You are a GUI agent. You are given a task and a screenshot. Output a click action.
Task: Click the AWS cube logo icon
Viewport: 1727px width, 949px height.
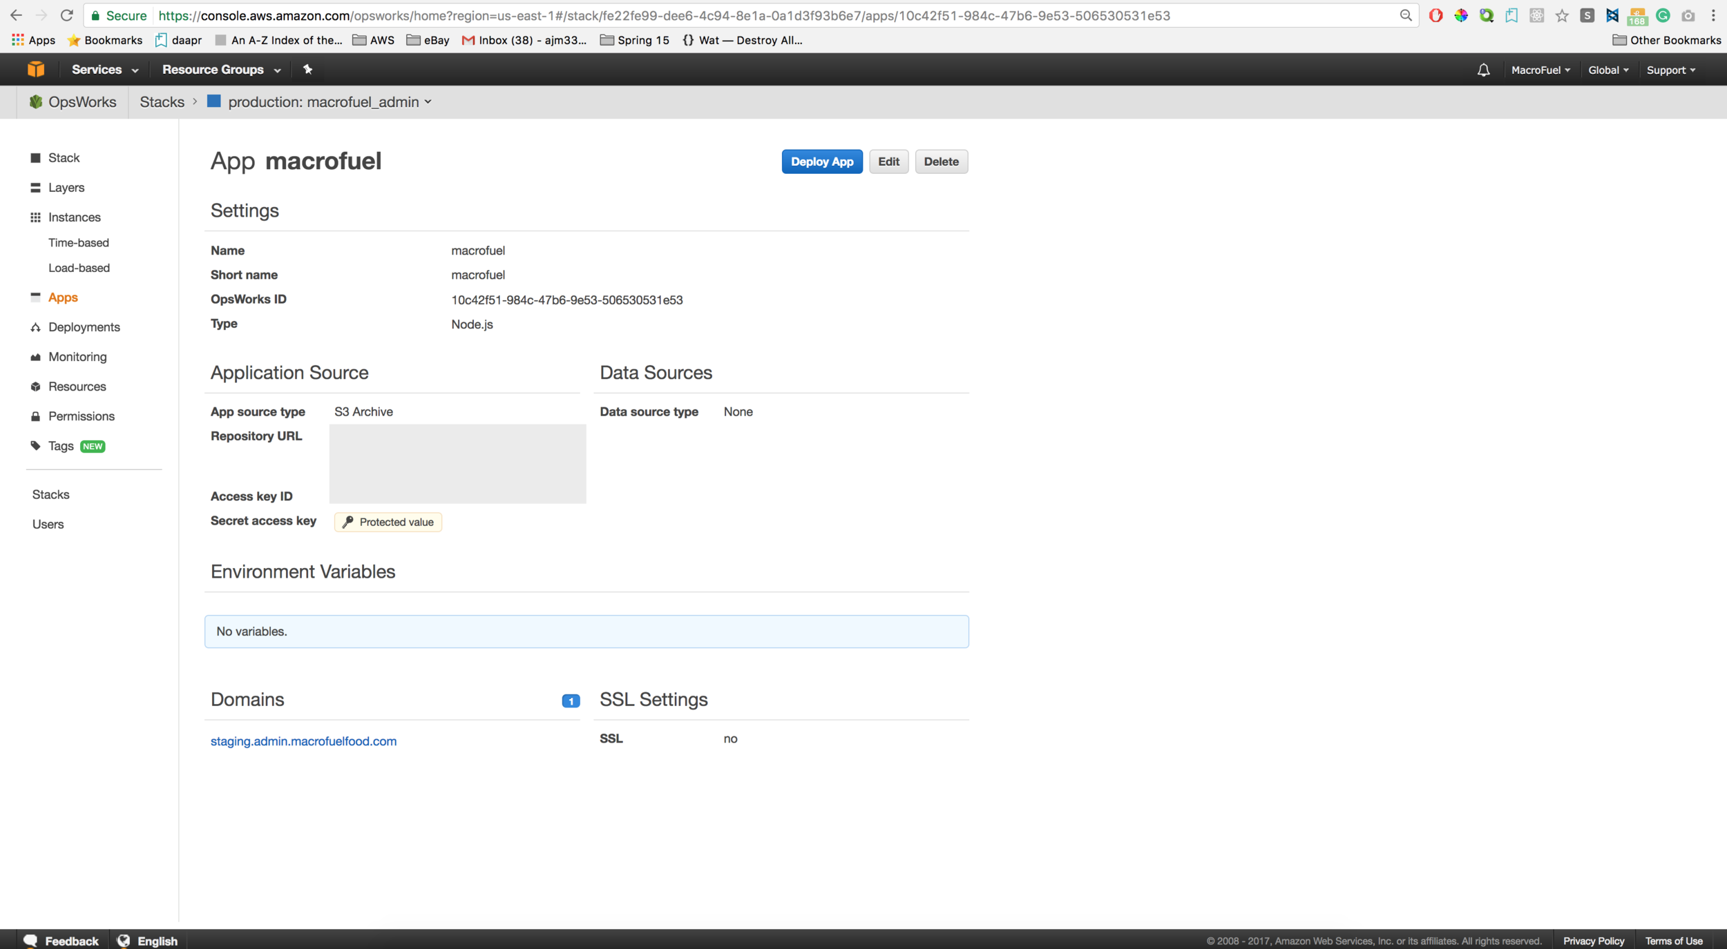tap(36, 69)
